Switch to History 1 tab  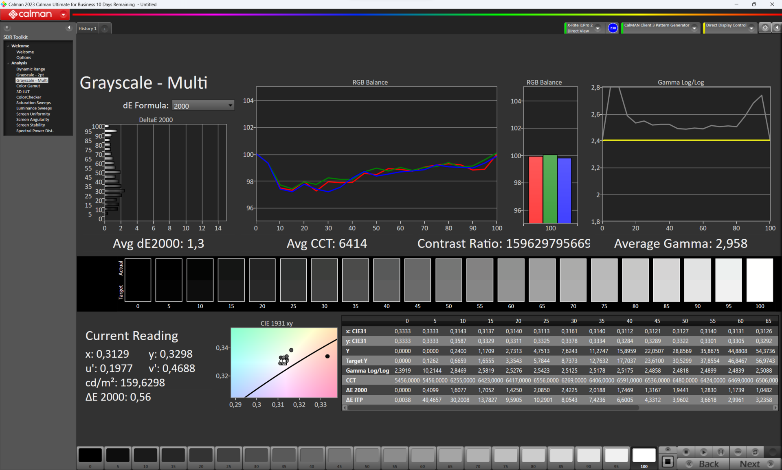[88, 28]
